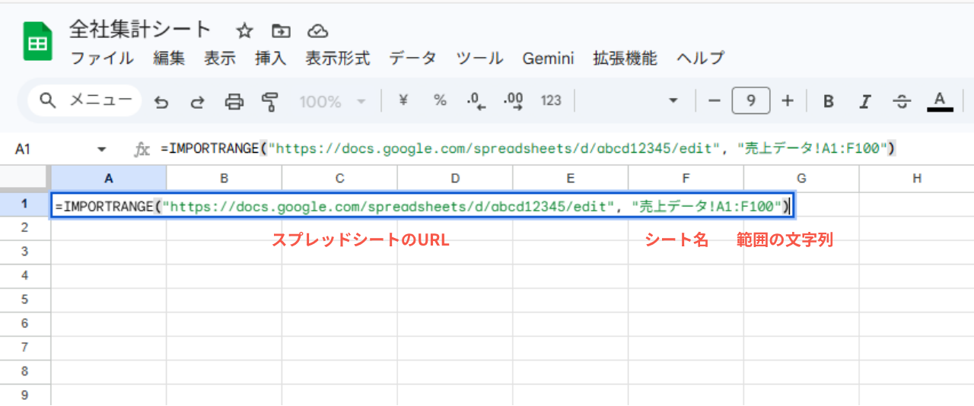The image size is (974, 406).
Task: Open the 表示 menu
Action: tap(220, 58)
